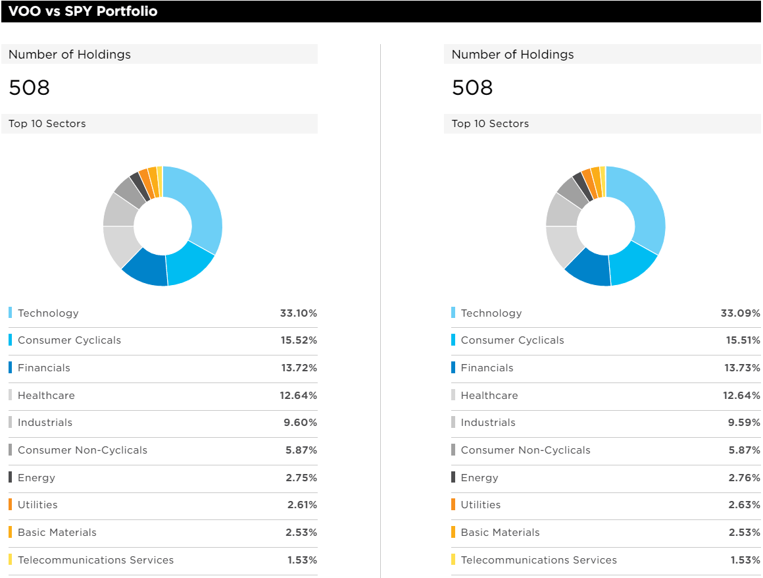This screenshot has width=763, height=578.
Task: Select the 33.09% Technology value
Action: [x=740, y=313]
